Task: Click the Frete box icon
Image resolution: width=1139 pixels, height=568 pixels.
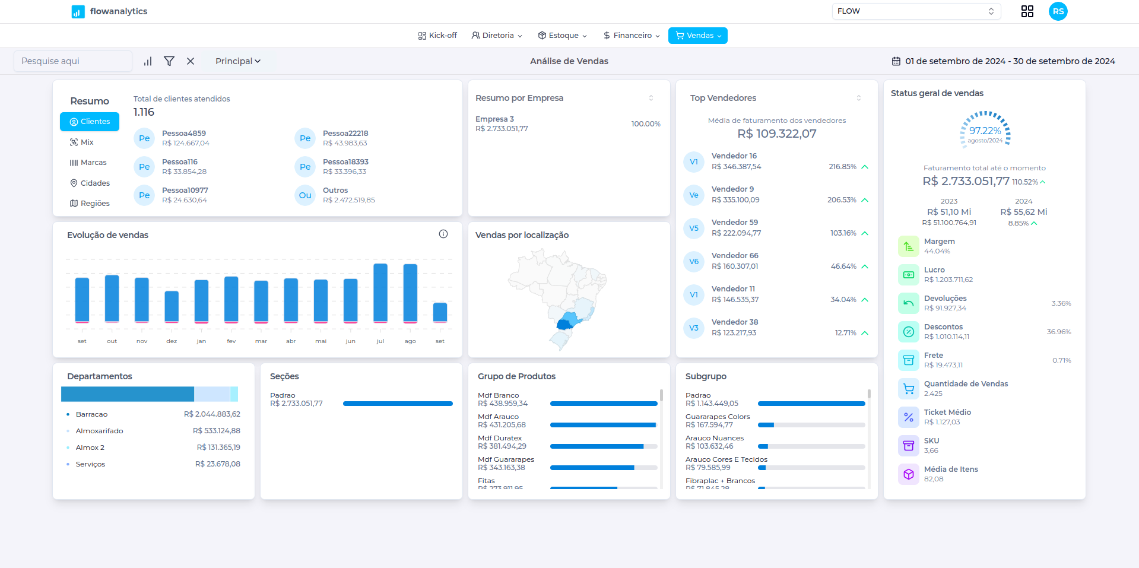Action: (x=909, y=360)
